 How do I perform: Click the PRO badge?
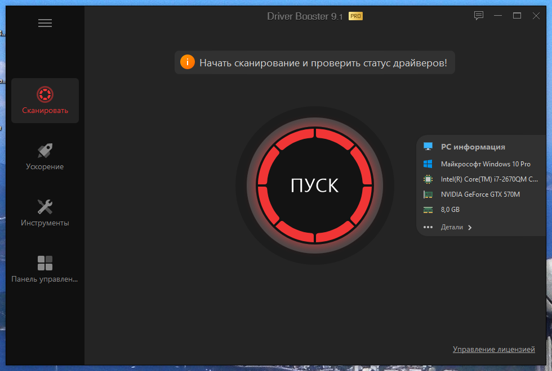pyautogui.click(x=355, y=16)
